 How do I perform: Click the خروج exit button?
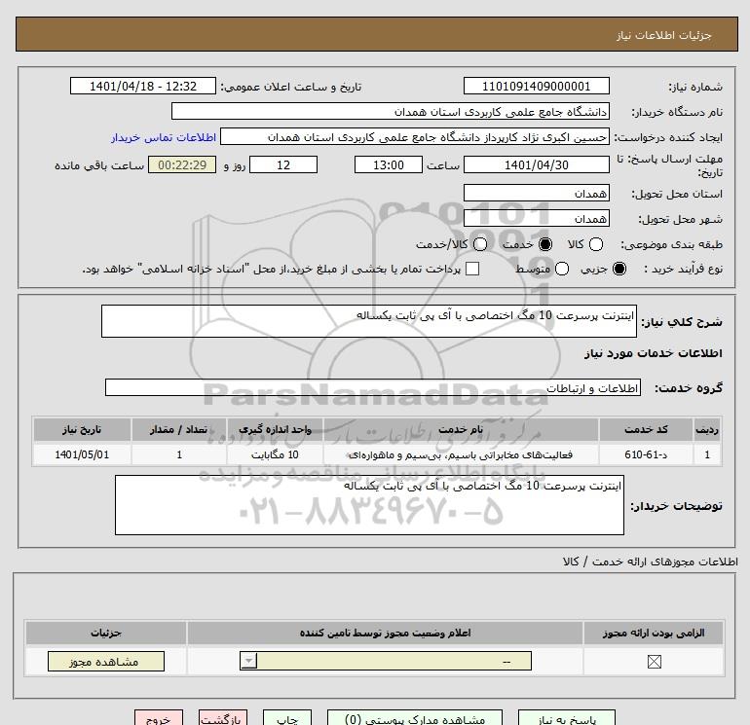pos(159,718)
